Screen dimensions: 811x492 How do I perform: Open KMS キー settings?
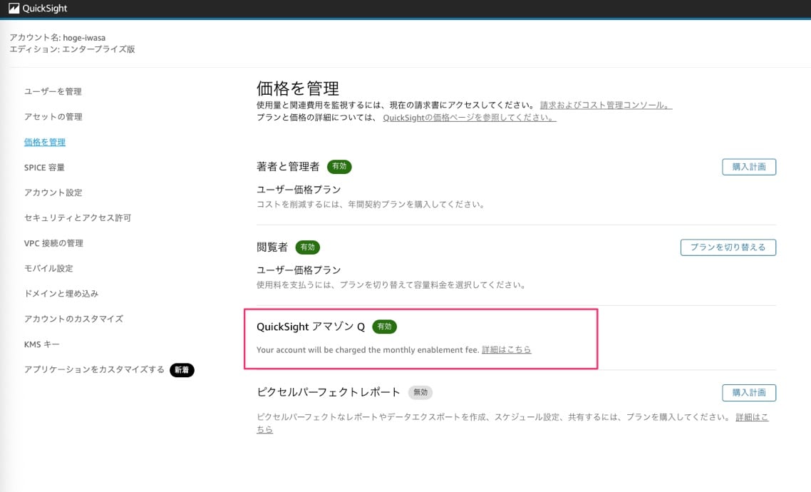pyautogui.click(x=42, y=344)
